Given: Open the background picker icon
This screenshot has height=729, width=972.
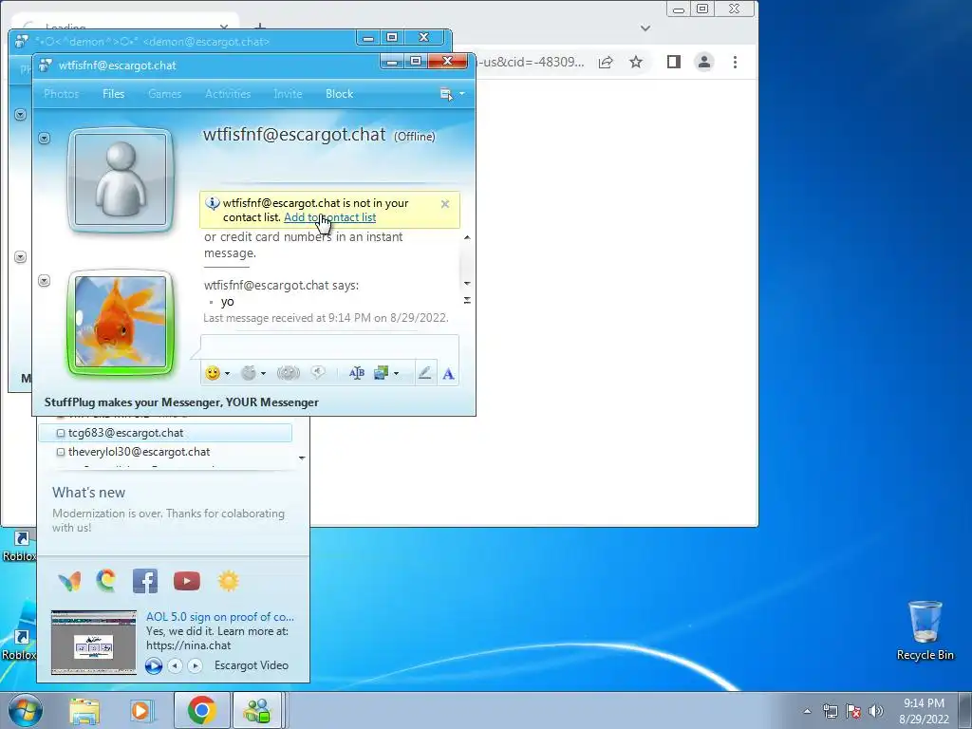Looking at the screenshot, I should (381, 373).
